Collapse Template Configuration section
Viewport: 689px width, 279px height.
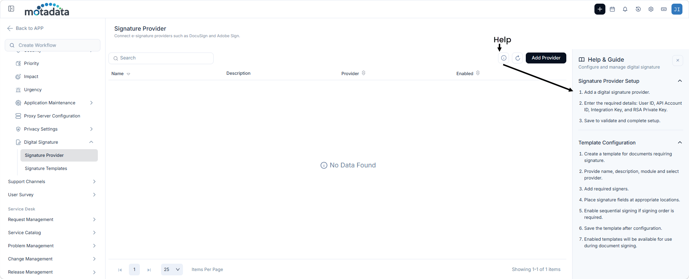pyautogui.click(x=680, y=143)
